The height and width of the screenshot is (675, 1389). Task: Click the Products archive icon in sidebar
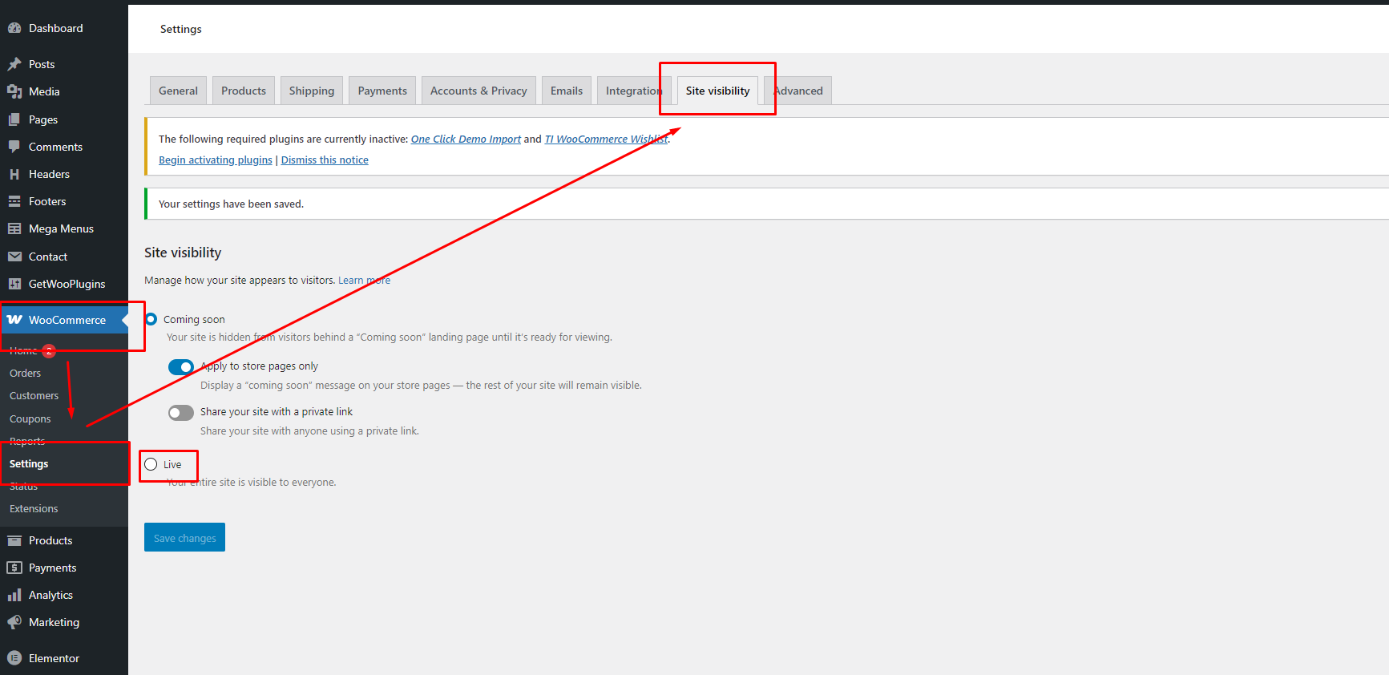point(14,540)
